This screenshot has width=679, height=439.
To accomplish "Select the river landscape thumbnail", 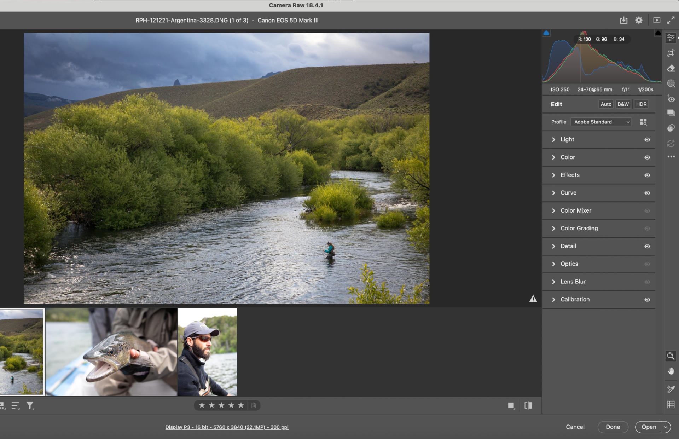I will [22, 352].
